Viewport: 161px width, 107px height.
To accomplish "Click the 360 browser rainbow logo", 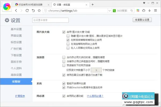I will pos(7,7).
